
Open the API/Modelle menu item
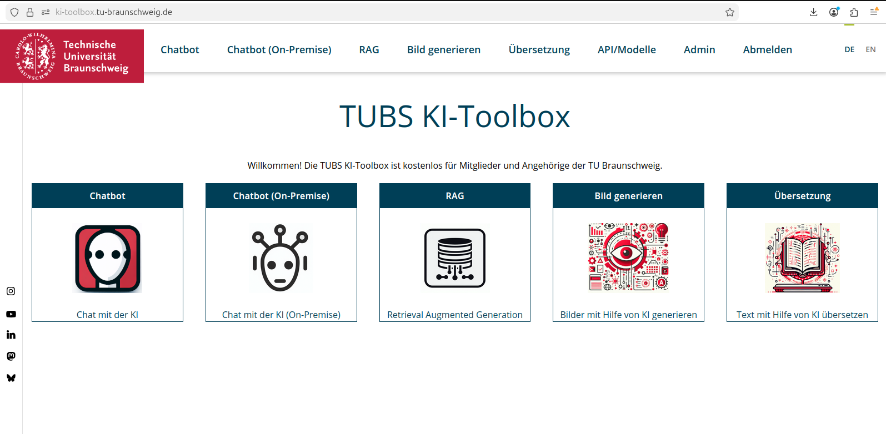click(627, 49)
